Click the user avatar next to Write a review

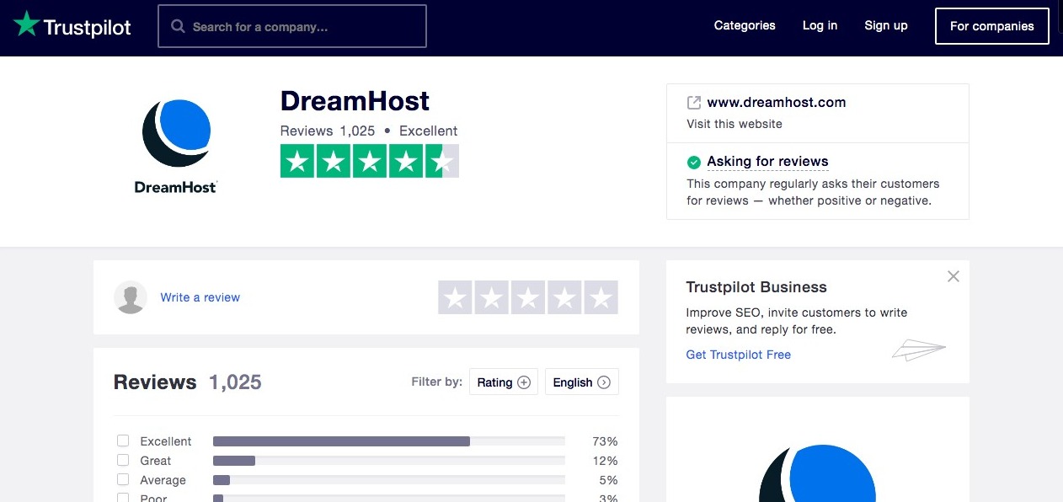pyautogui.click(x=131, y=297)
